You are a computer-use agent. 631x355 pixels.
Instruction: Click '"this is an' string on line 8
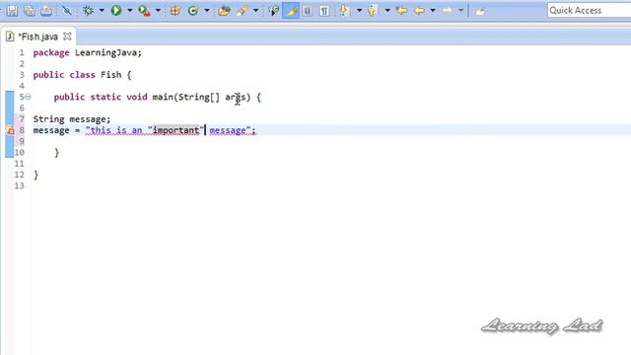pyautogui.click(x=113, y=130)
